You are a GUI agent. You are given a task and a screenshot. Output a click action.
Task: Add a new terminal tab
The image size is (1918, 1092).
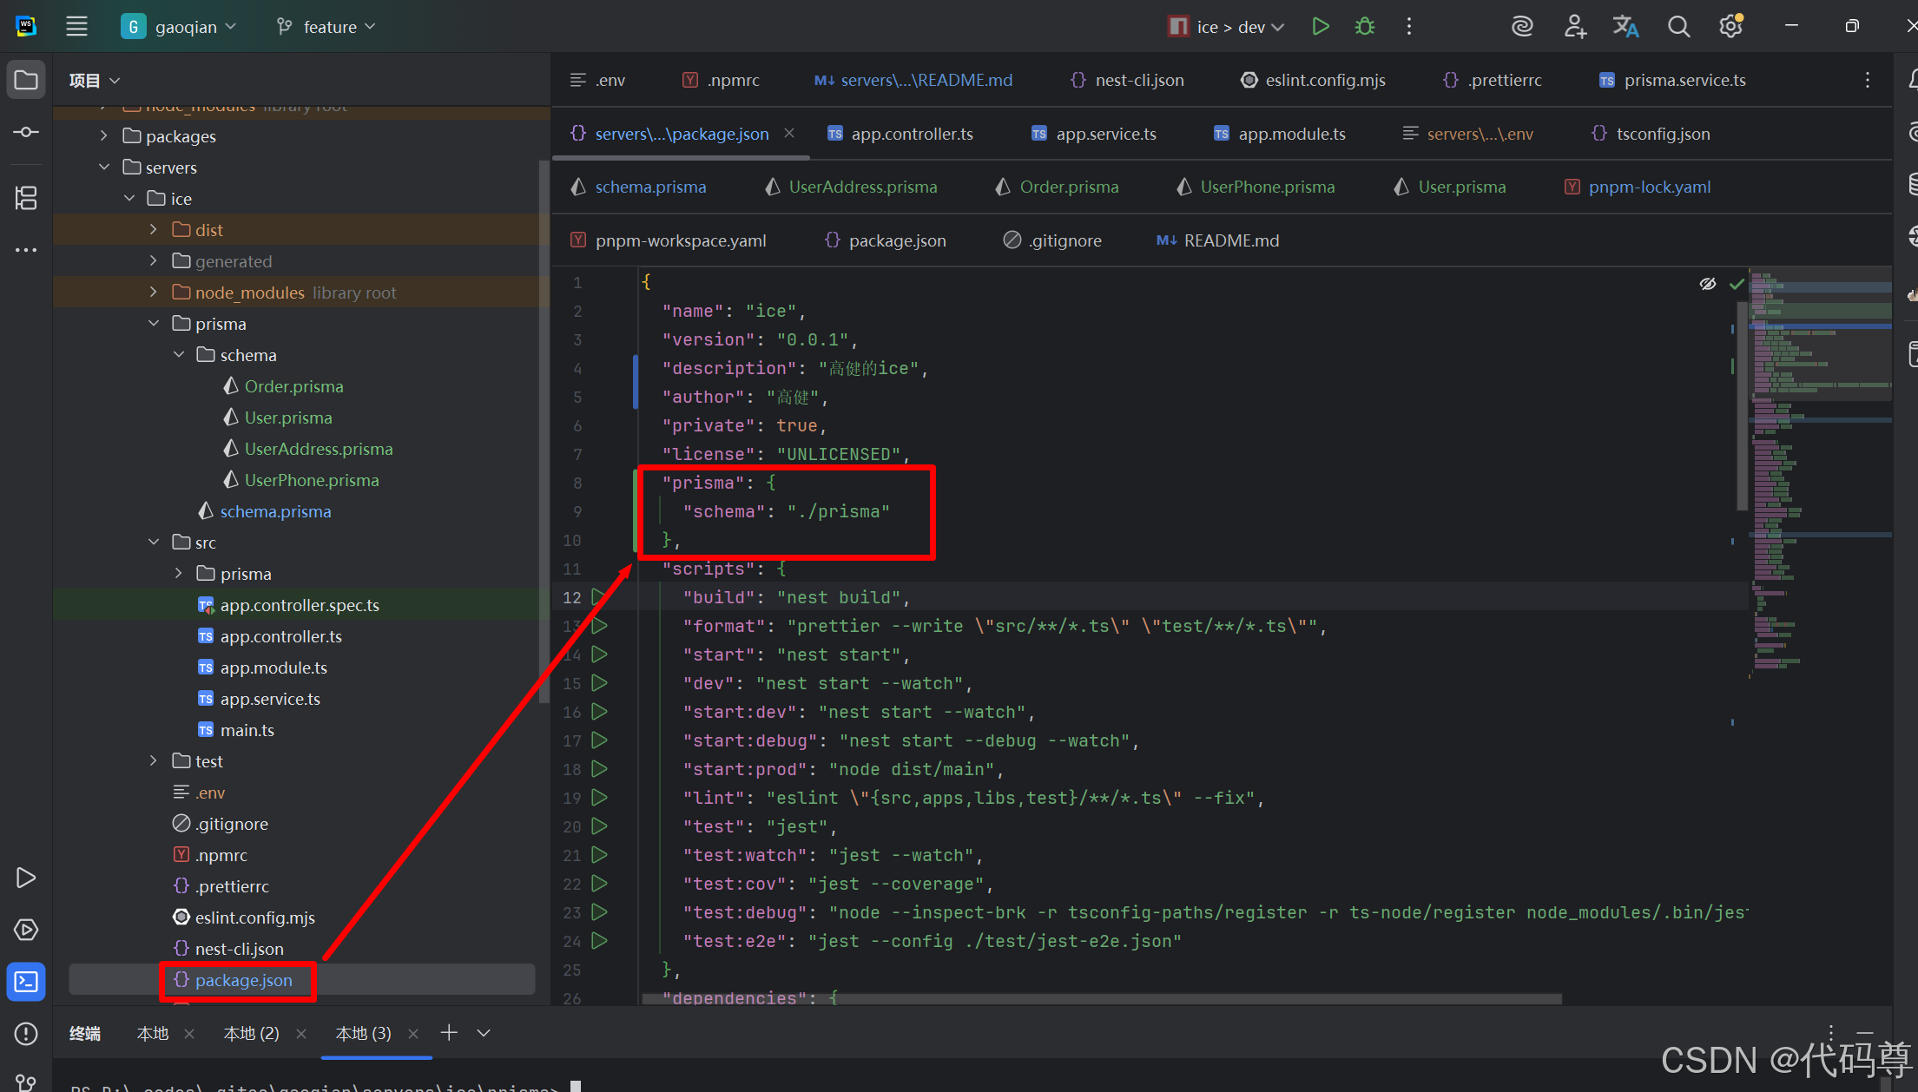click(449, 1032)
